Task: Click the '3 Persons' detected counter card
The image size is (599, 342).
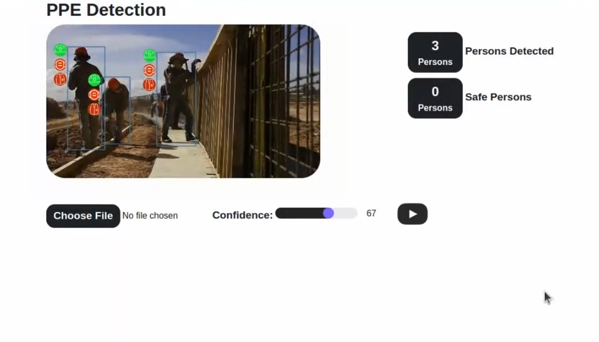Action: [x=435, y=52]
